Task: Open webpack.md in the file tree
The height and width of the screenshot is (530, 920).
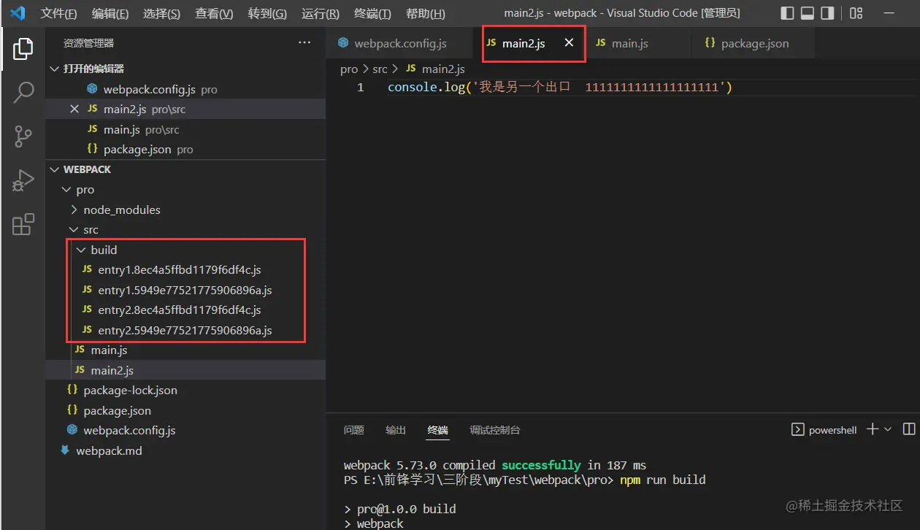Action: tap(185, 450)
